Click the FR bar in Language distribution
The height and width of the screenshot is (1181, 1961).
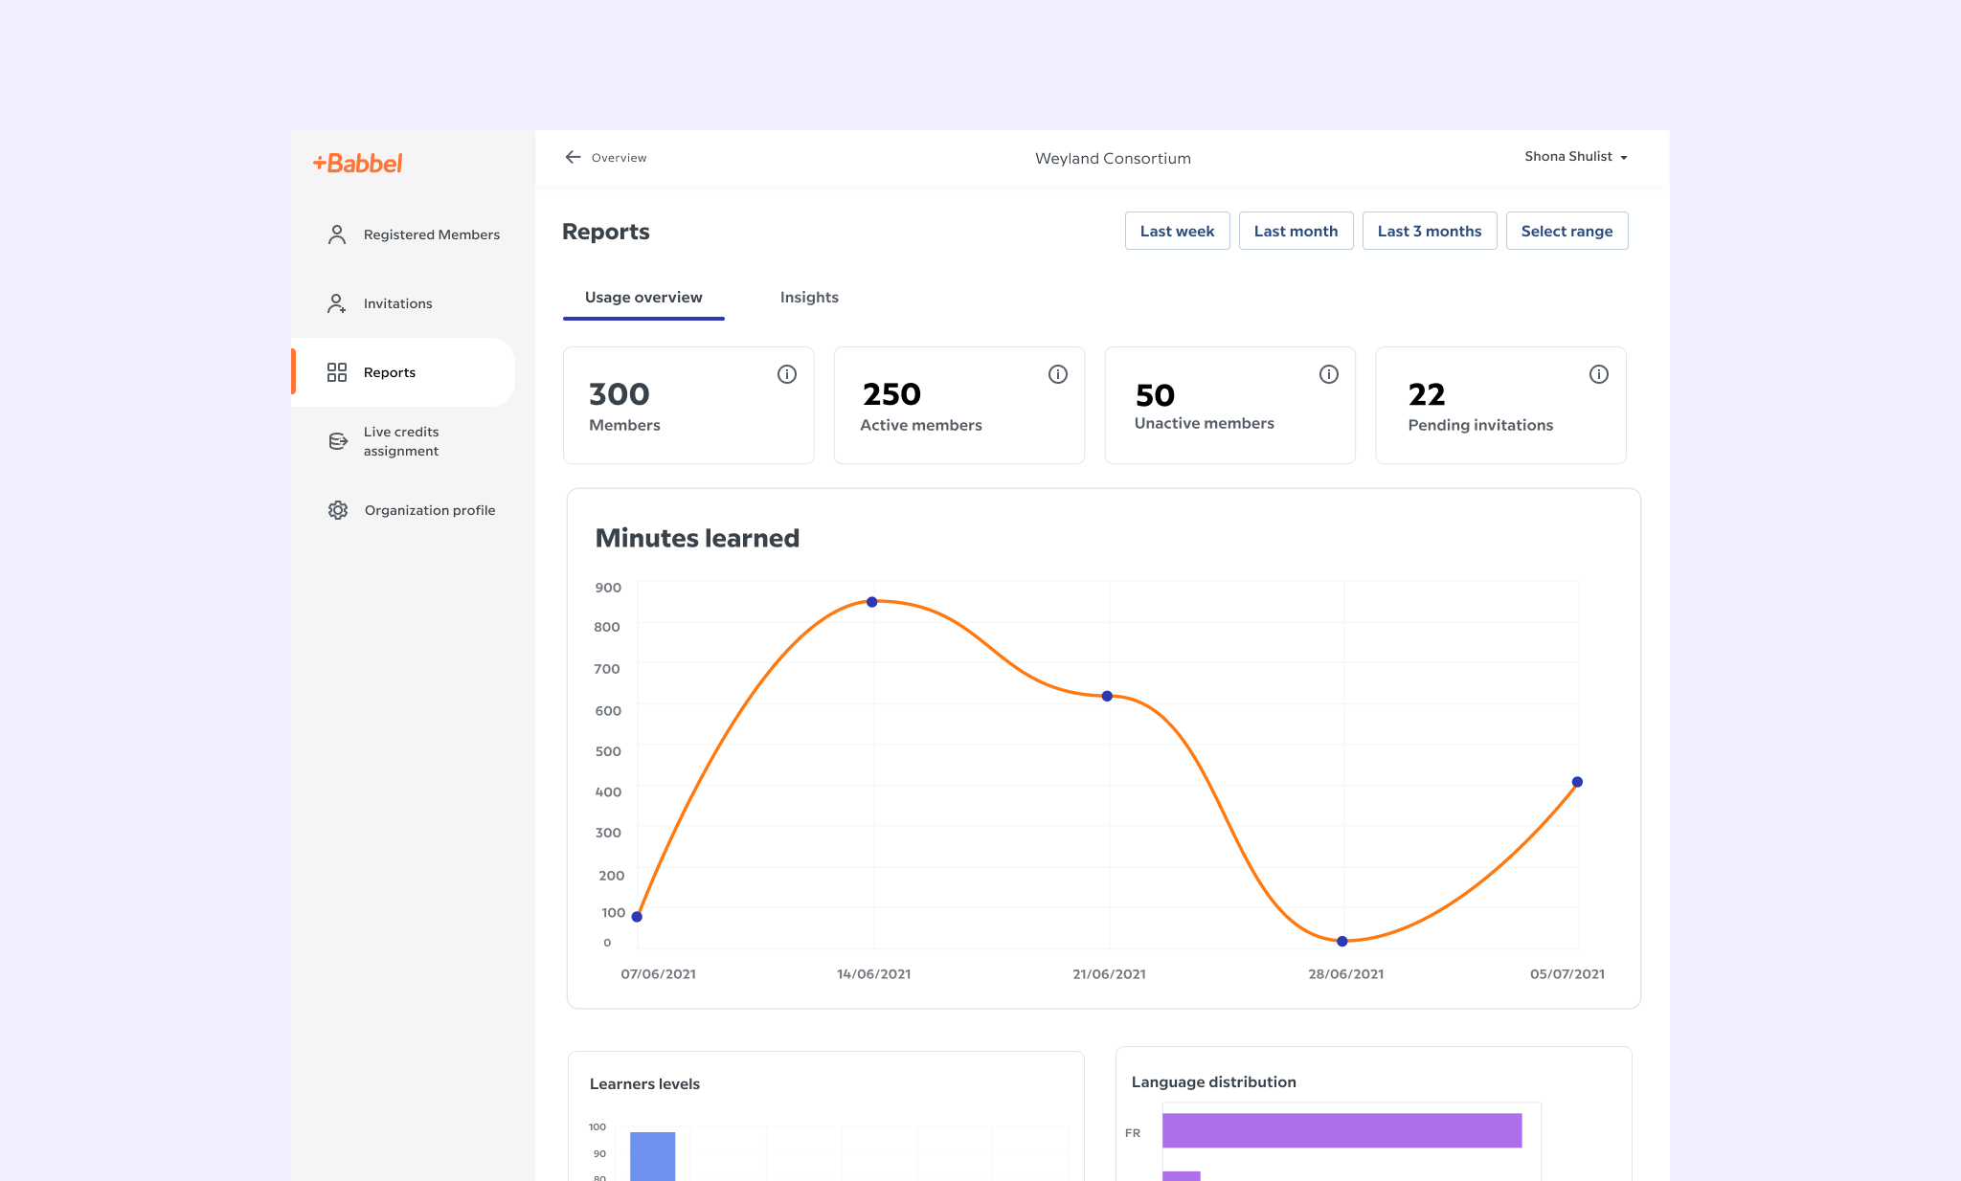coord(1341,1130)
